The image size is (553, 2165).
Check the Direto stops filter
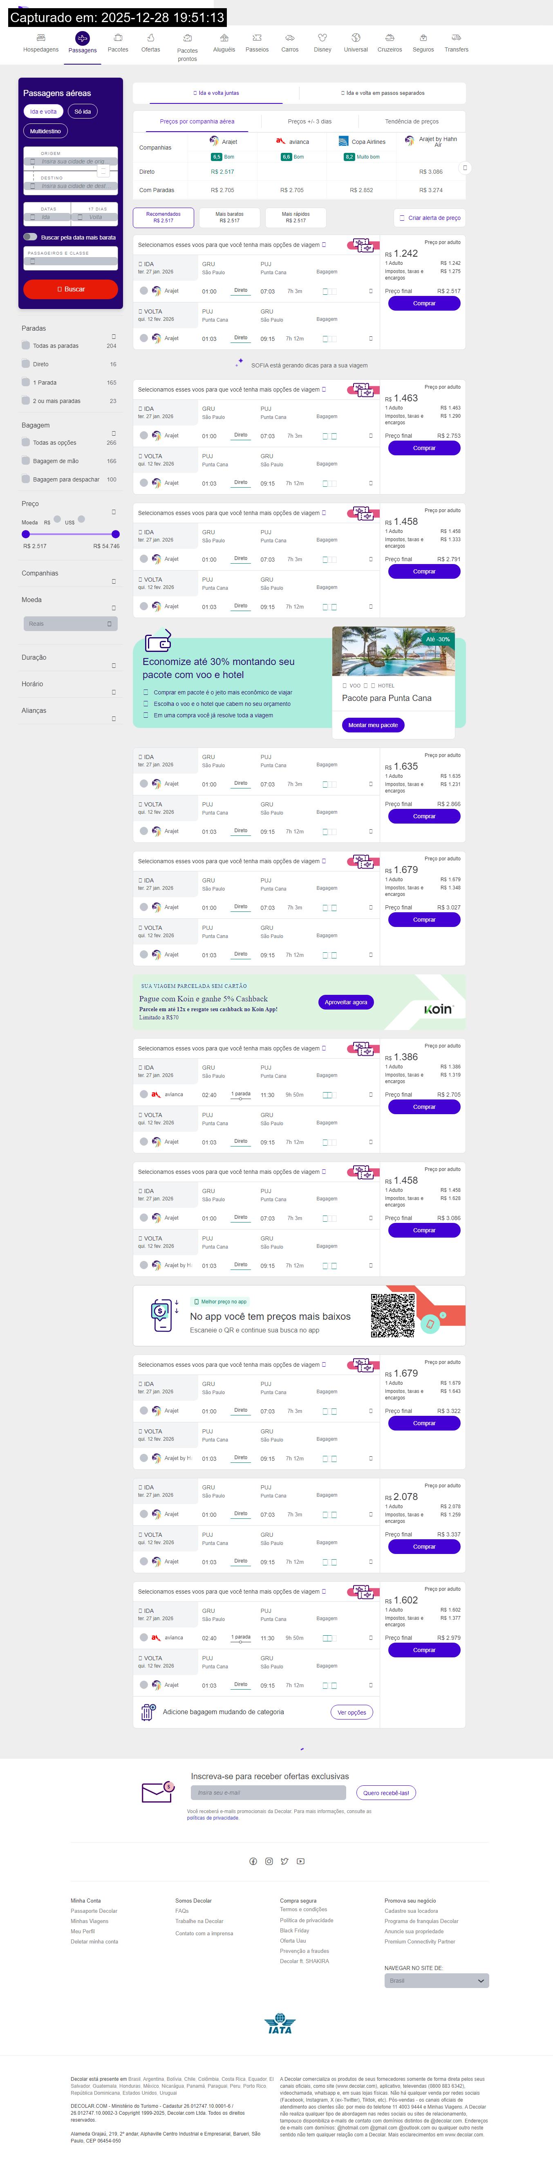coord(26,364)
